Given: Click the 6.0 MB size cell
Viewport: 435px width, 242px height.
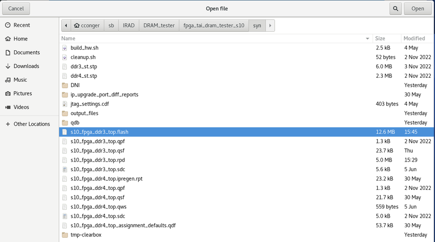Looking at the screenshot, I should click(384, 66).
